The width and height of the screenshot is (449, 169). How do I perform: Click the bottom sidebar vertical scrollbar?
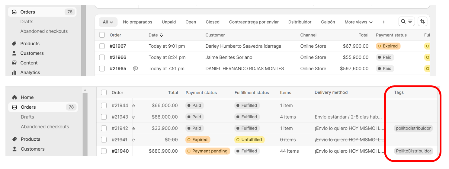click(x=85, y=124)
